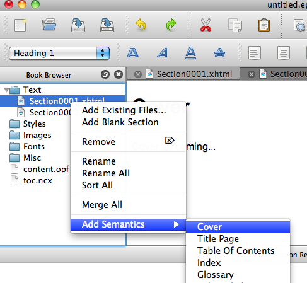Click the yellow minimize window button
This screenshot has height=283, width=307.
(x=22, y=4)
